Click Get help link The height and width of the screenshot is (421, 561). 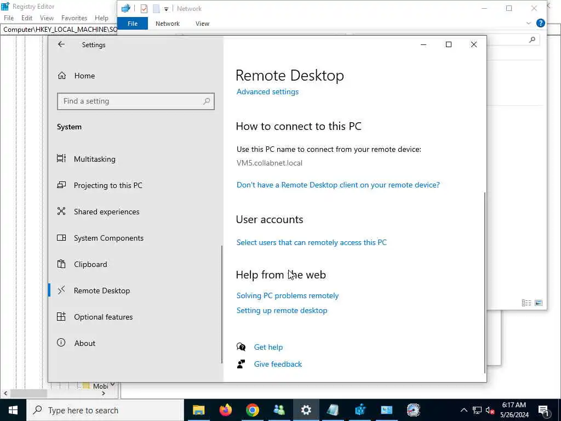[x=268, y=347]
